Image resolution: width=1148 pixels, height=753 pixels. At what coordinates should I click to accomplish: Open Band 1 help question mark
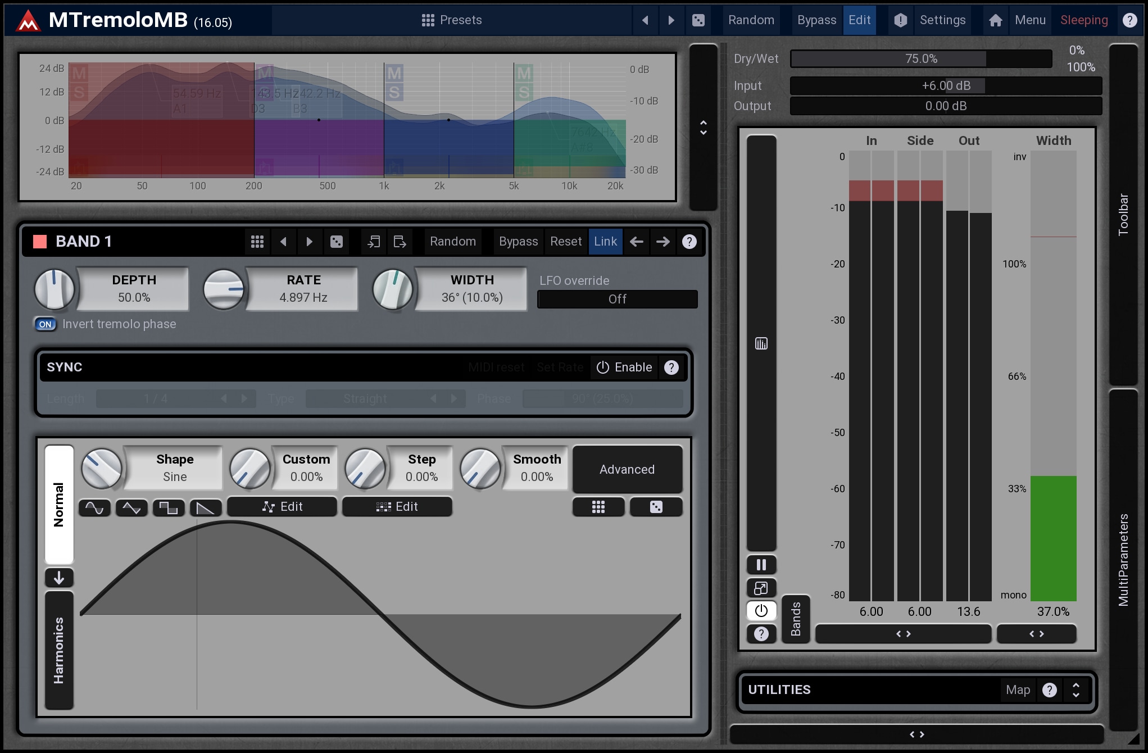689,242
